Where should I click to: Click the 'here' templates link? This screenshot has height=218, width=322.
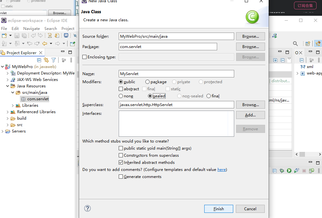coord(222,169)
